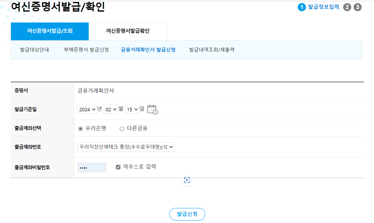Open the 15 day dropdown

132,109
